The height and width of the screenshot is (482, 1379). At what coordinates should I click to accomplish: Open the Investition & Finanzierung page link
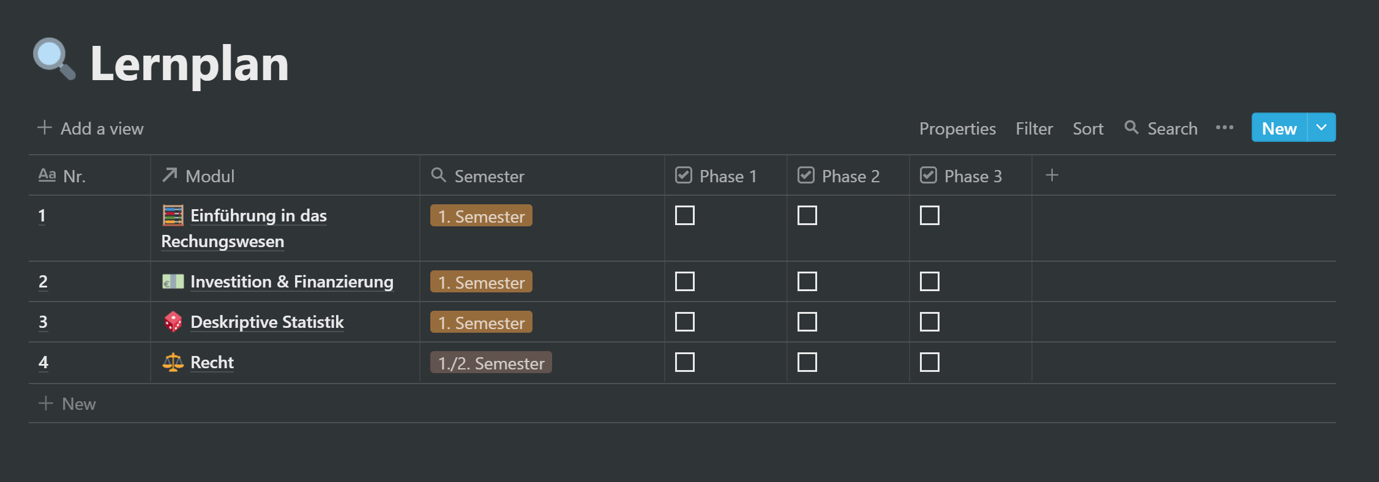coord(291,281)
